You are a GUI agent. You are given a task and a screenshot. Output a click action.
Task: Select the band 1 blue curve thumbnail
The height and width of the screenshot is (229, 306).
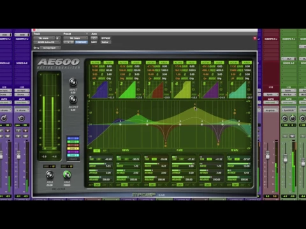pyautogui.click(x=100, y=90)
